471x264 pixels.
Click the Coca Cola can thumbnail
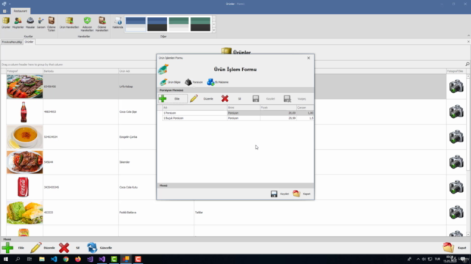(23, 187)
